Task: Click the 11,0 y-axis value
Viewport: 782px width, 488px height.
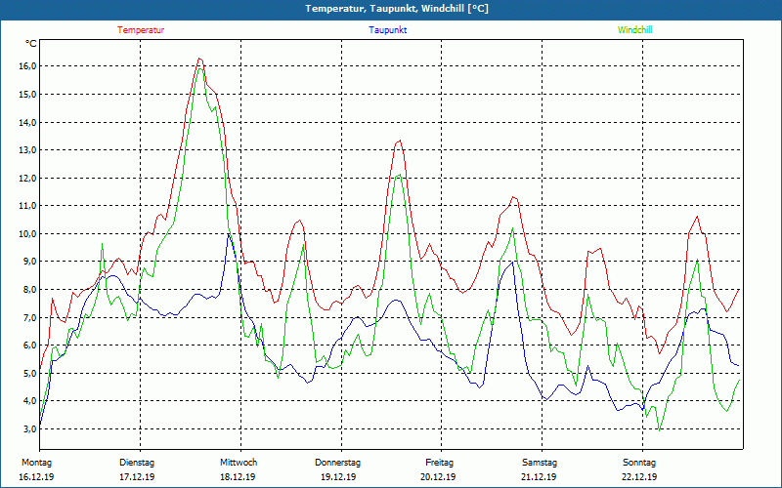Action: [28, 206]
